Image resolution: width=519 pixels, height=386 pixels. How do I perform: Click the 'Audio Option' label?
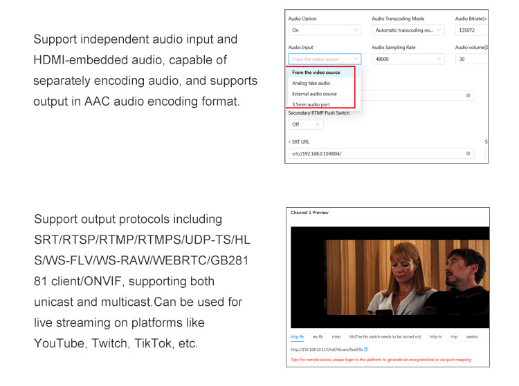coord(302,19)
